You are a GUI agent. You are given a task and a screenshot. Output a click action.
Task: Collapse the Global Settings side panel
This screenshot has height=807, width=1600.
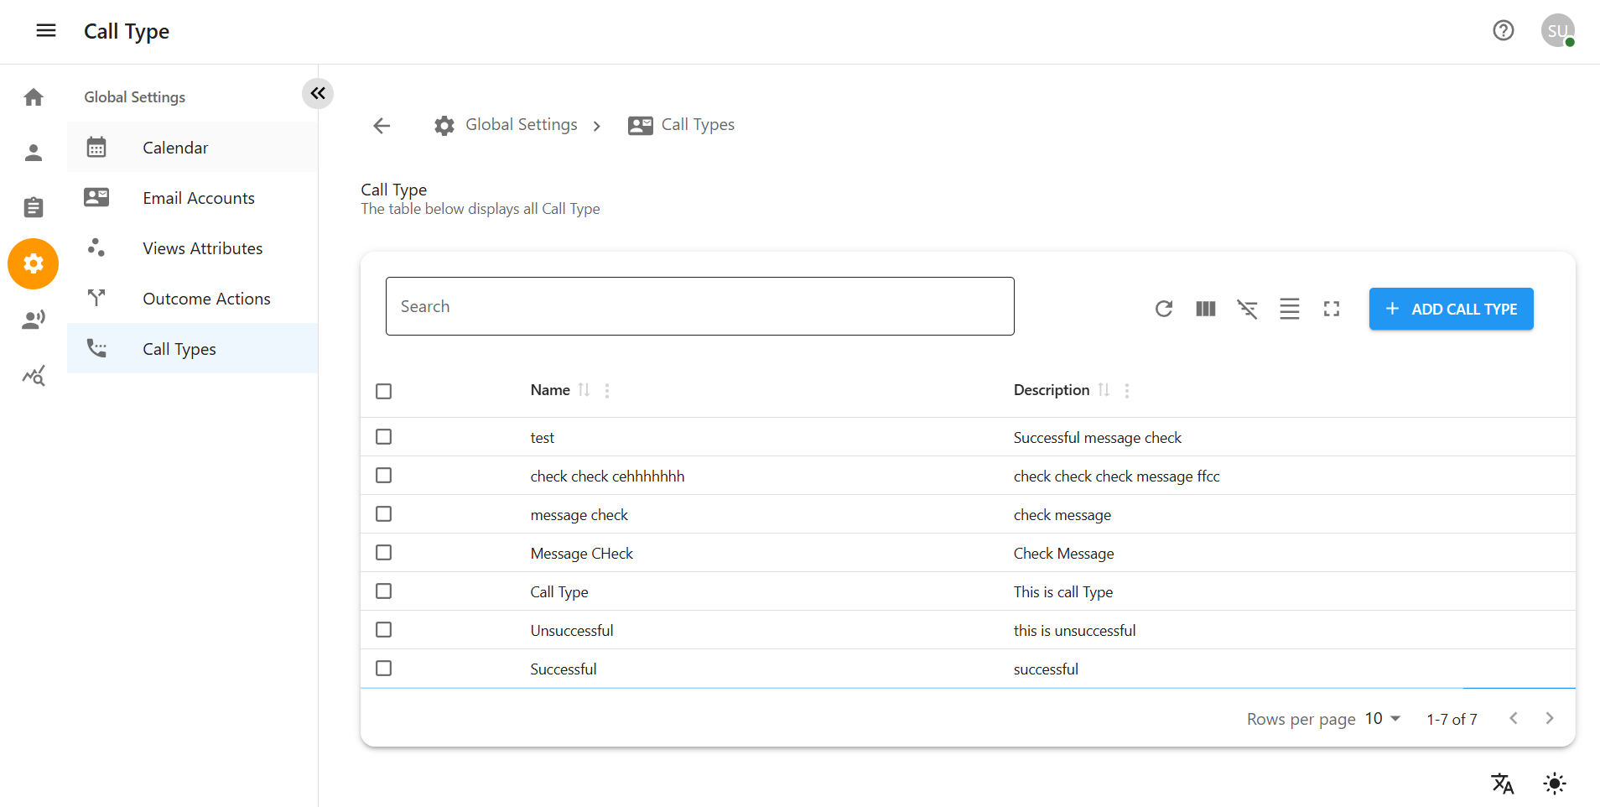point(318,93)
